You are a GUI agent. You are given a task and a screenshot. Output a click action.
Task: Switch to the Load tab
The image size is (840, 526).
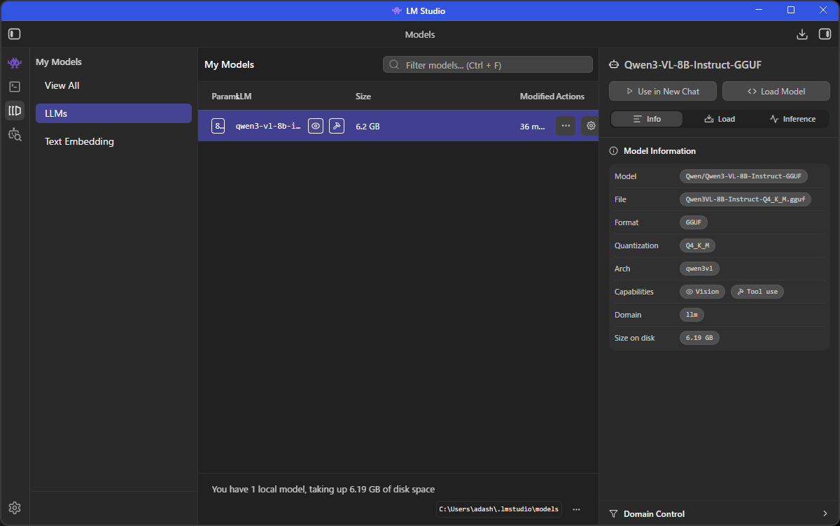pos(720,119)
